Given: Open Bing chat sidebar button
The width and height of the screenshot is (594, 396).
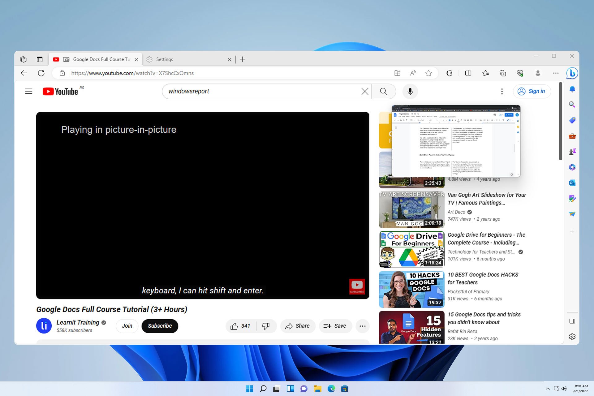Looking at the screenshot, I should 572,73.
